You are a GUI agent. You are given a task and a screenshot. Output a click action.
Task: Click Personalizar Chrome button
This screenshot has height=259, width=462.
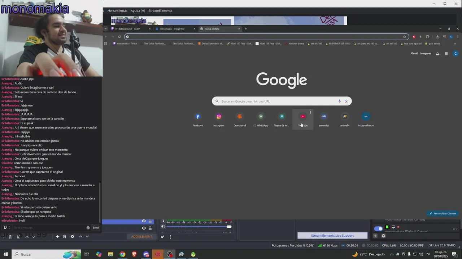[443, 213]
